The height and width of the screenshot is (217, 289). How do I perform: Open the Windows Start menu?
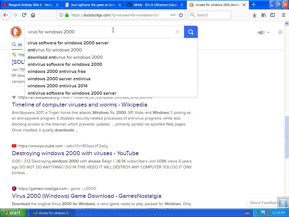(x=13, y=213)
